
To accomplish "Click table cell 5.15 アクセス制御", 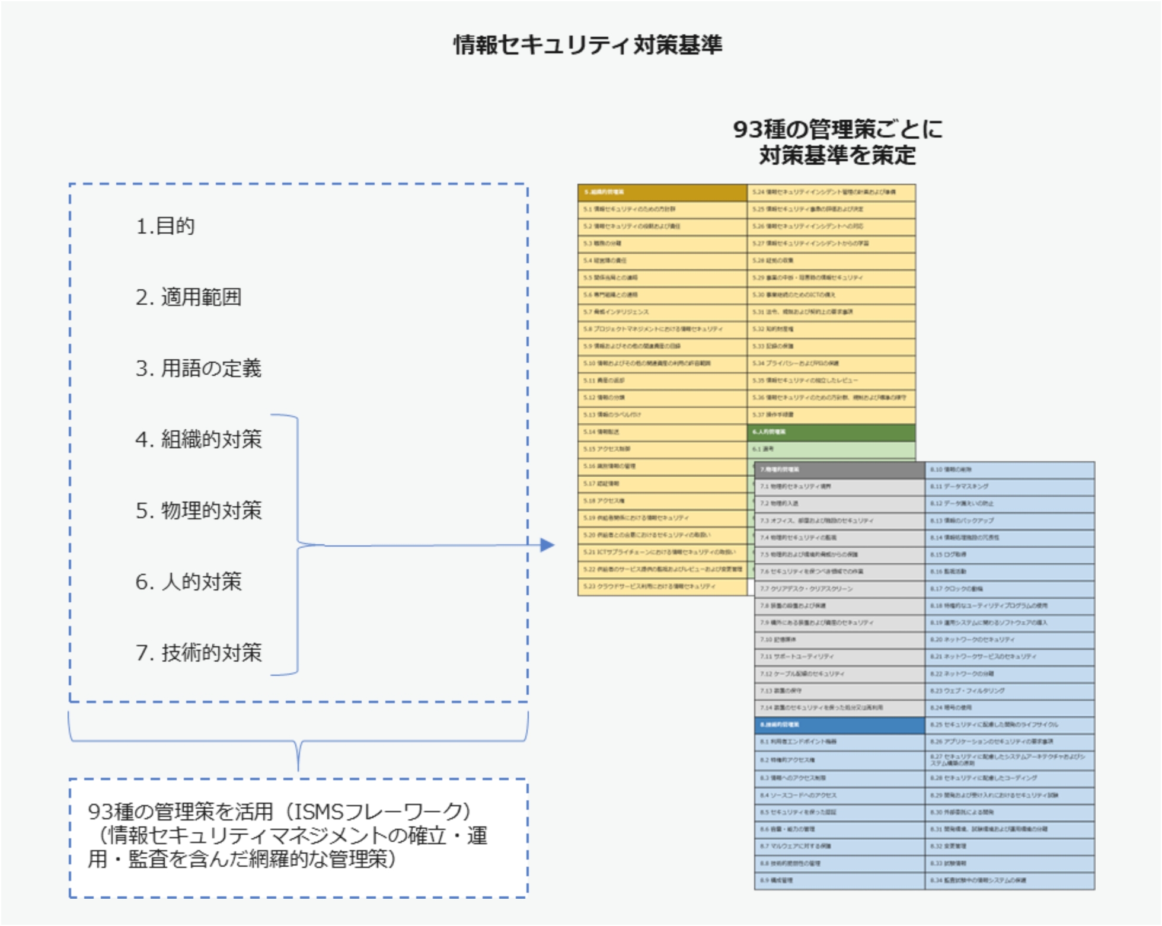I will click(662, 449).
